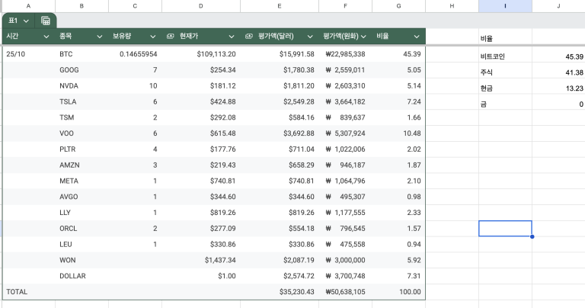Click the DOLLAR ratio 7.31 cell
This screenshot has height=308, width=585.
pyautogui.click(x=398, y=276)
